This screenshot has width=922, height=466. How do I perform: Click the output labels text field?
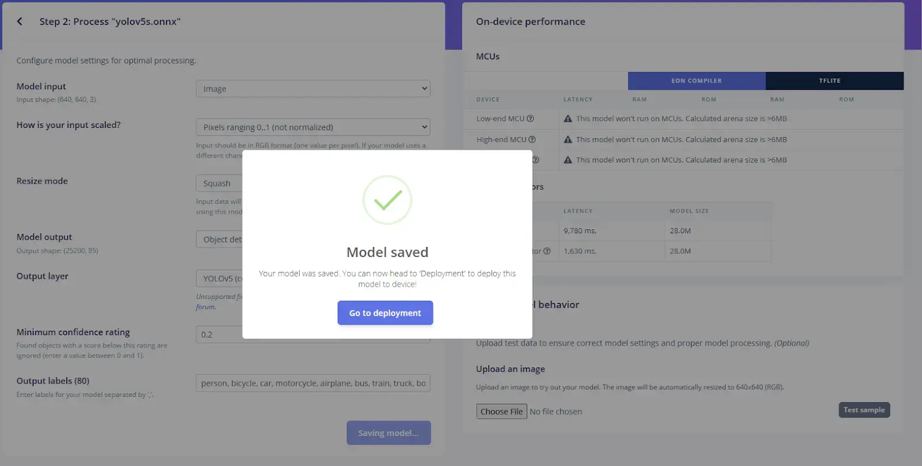tap(313, 383)
